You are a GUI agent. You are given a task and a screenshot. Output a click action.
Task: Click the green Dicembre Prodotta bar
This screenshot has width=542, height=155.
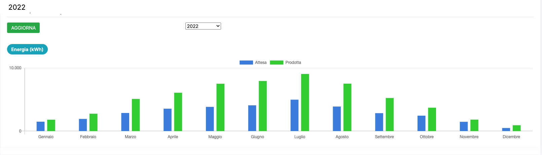tap(516, 128)
